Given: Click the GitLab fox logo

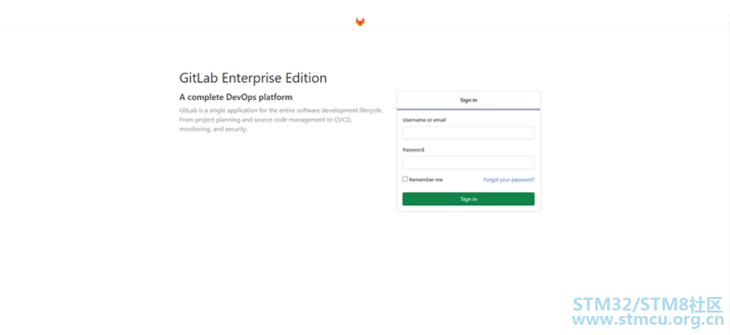Looking at the screenshot, I should click(360, 22).
